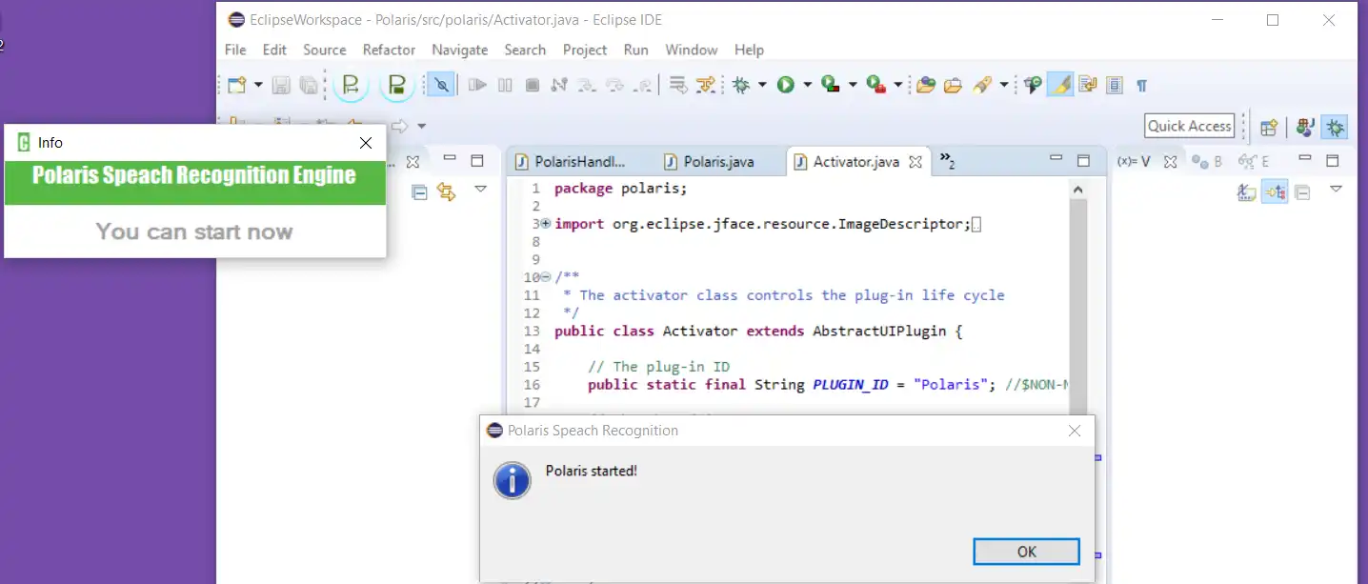
Task: Click the Debug bug toolbar icon
Action: tap(741, 85)
